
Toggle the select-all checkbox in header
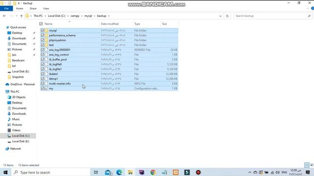41,24
